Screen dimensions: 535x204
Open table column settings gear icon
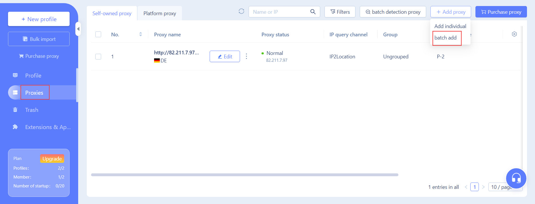pos(514,34)
